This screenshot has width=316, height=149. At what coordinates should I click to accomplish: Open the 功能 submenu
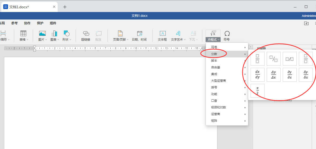pyautogui.click(x=227, y=94)
